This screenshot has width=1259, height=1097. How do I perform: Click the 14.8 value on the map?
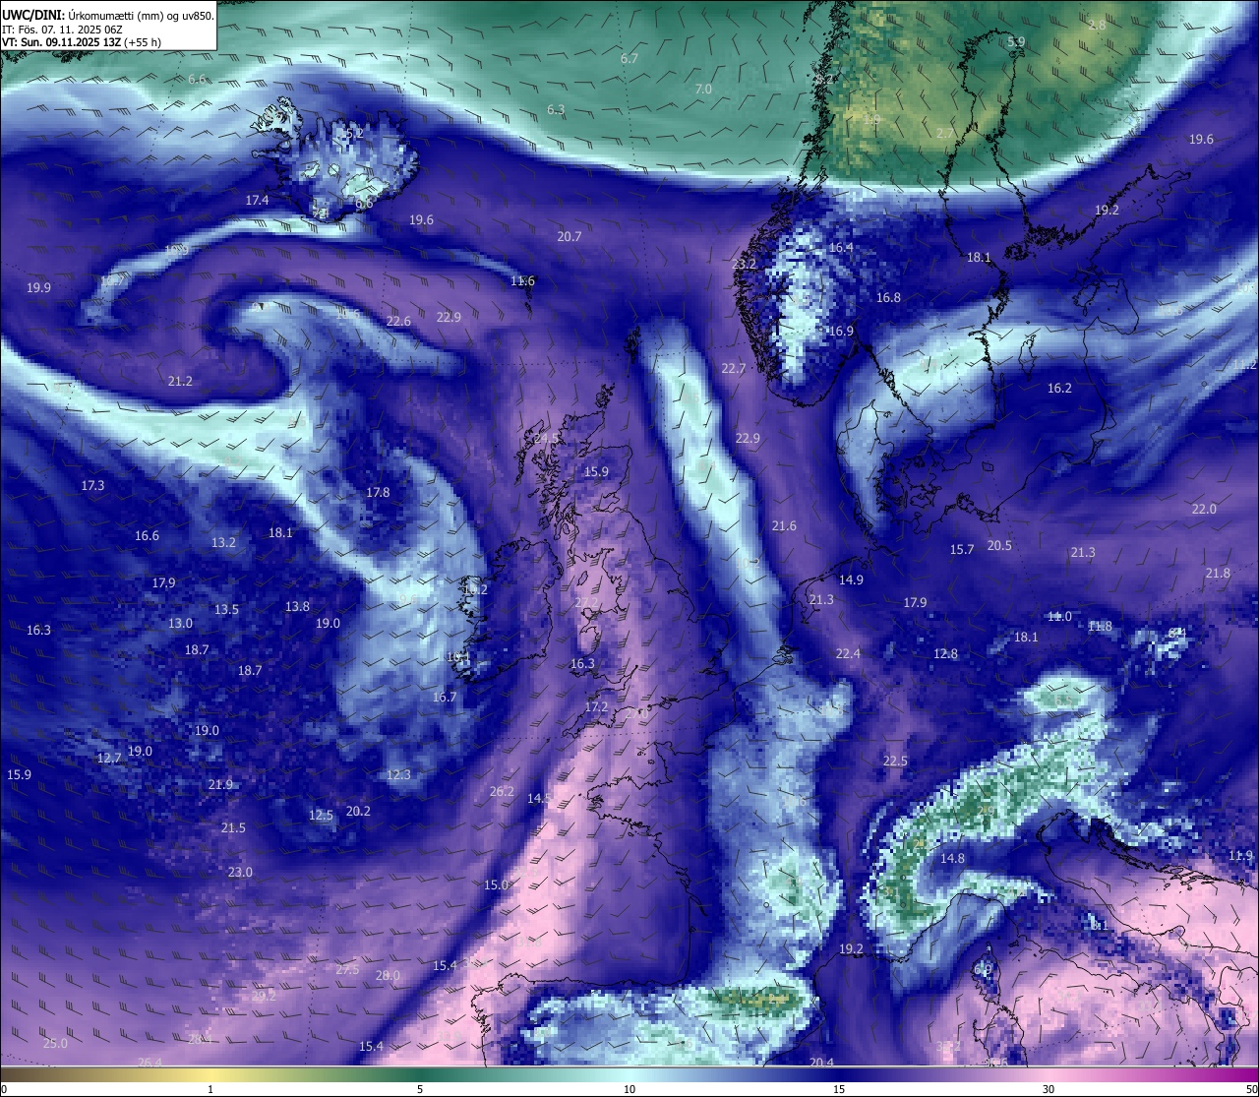click(x=952, y=859)
